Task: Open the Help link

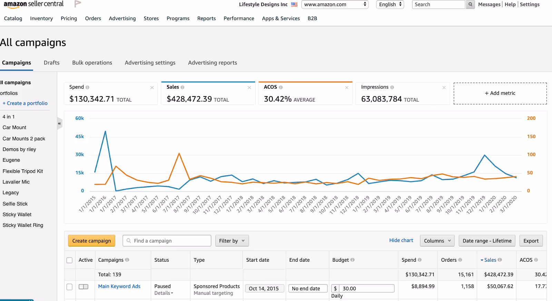Action: coord(510,4)
